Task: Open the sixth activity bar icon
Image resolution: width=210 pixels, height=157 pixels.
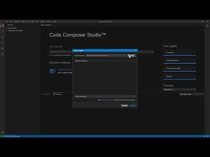Action: [x=3, y=54]
